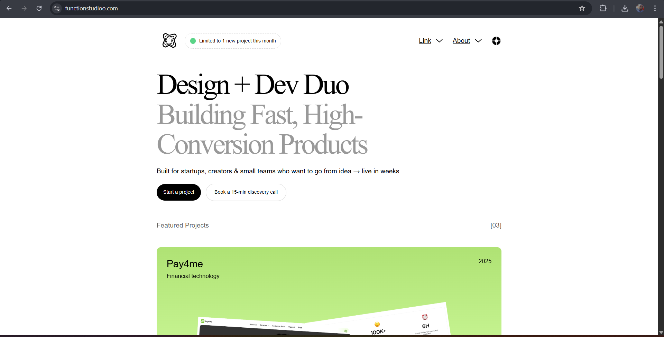Click the scrollbar down arrow
Screen dimensions: 664x337
661,333
